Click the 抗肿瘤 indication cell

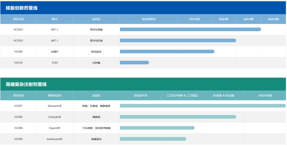point(96,63)
